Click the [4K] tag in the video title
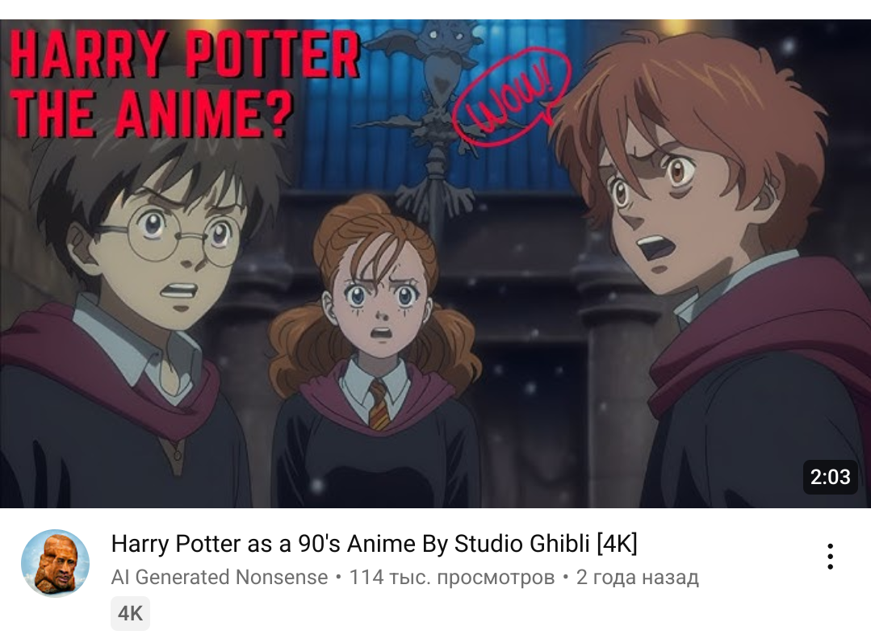Viewport: 871px width, 643px height. click(617, 543)
